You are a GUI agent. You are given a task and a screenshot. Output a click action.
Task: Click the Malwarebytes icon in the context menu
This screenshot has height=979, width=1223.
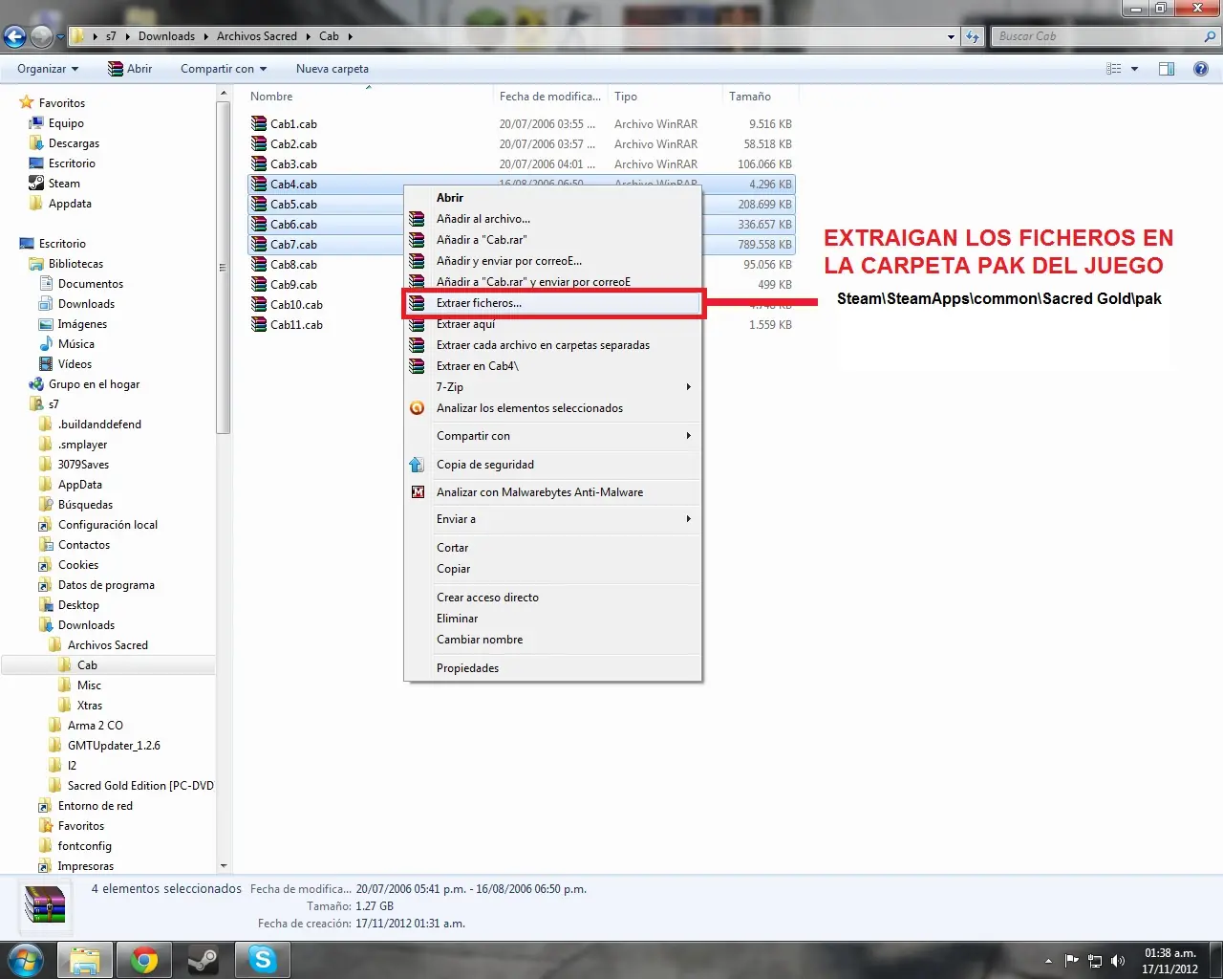(418, 492)
